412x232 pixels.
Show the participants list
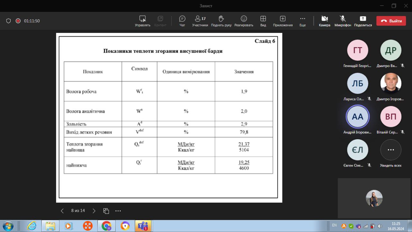(x=200, y=21)
